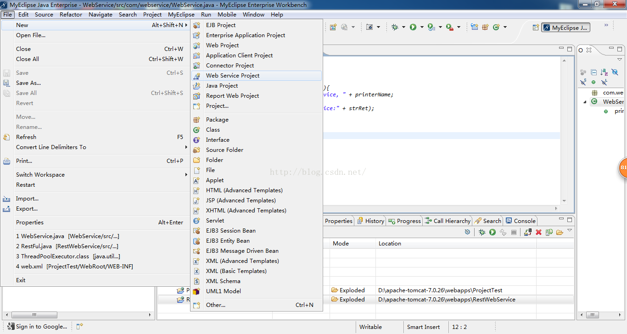Collapse the WebSer class node in Outline
This screenshot has height=334, width=627.
(585, 102)
